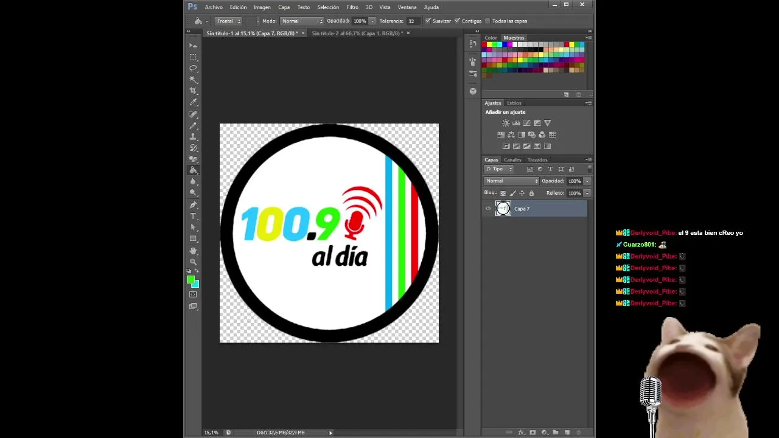
Task: Select the Crop tool
Action: point(193,91)
